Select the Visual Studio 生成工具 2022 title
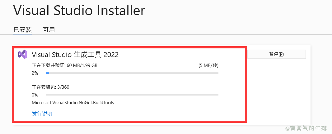The height and width of the screenshot is (134, 332). [75, 55]
